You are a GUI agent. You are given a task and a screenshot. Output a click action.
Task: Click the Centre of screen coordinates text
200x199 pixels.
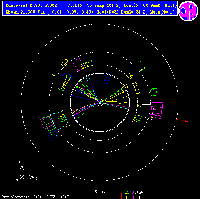coord(36,197)
